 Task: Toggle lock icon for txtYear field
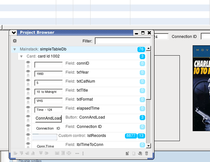pos(28,75)
